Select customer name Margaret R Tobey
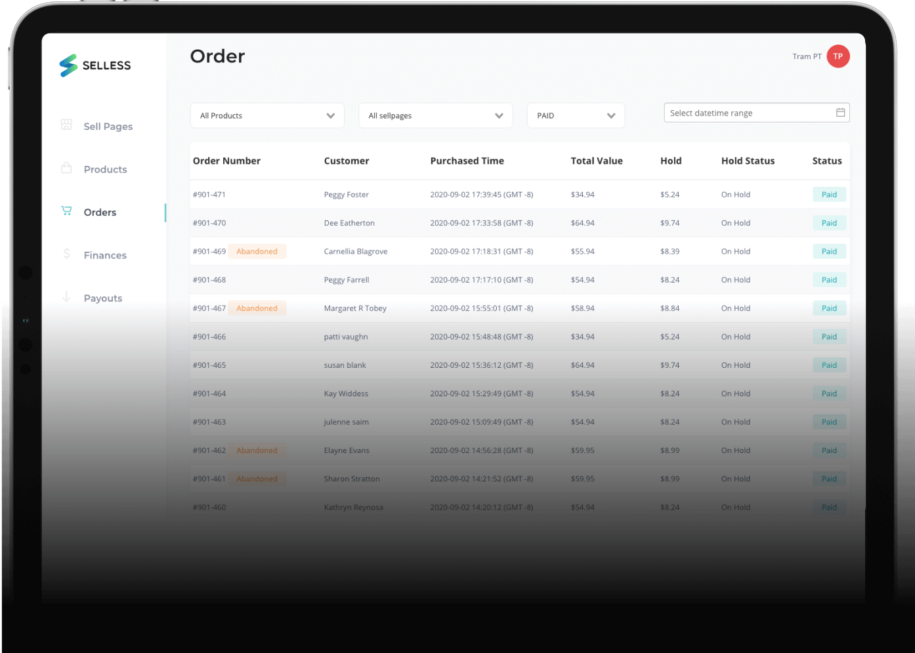This screenshot has width=915, height=653. (355, 308)
